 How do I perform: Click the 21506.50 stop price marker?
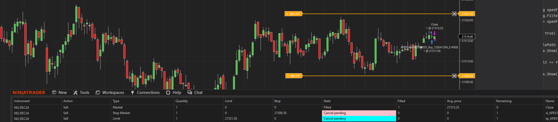(x=466, y=76)
